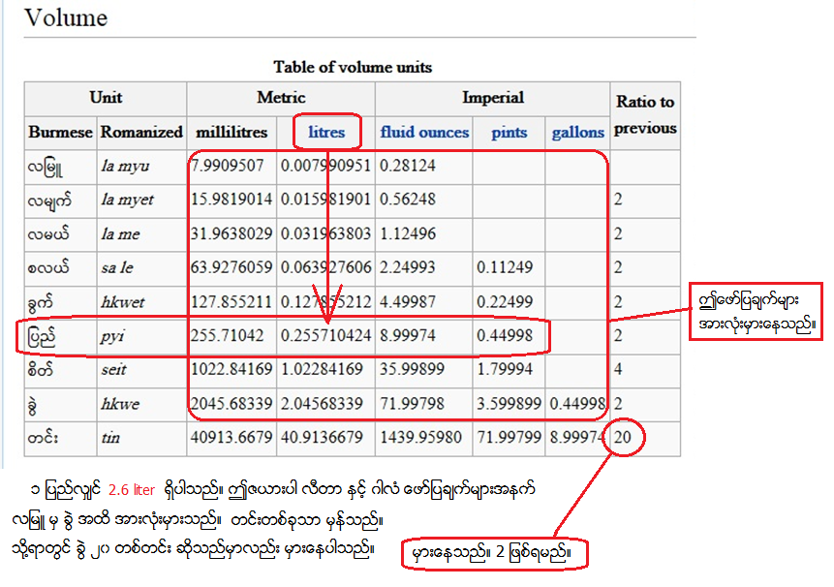Viewport: 834px width, 587px height.
Task: Select the 1.12496 fluid ounces value
Action: click(x=408, y=233)
